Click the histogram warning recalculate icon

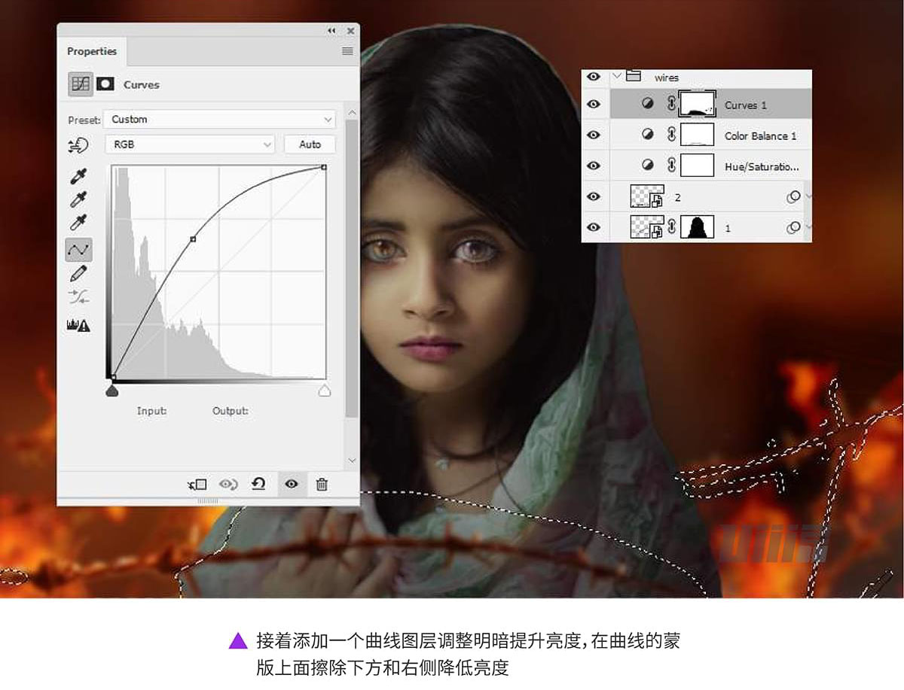pos(78,325)
